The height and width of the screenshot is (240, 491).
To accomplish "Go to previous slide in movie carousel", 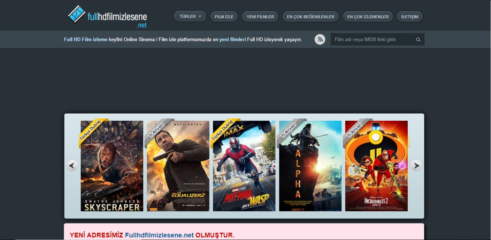I will pos(72,165).
